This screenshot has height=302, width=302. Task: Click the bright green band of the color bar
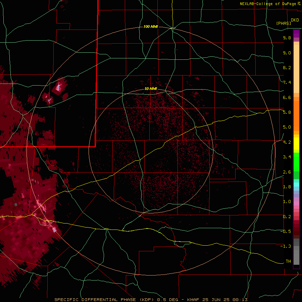296,162
